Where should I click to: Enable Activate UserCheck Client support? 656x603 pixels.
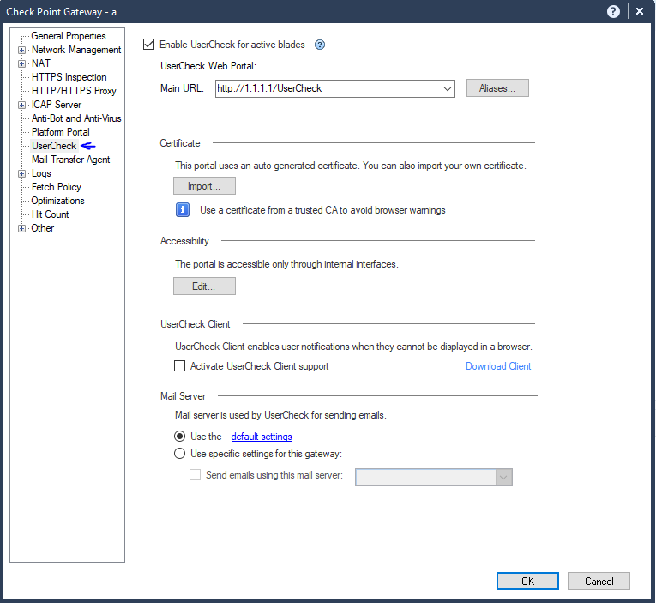(180, 366)
